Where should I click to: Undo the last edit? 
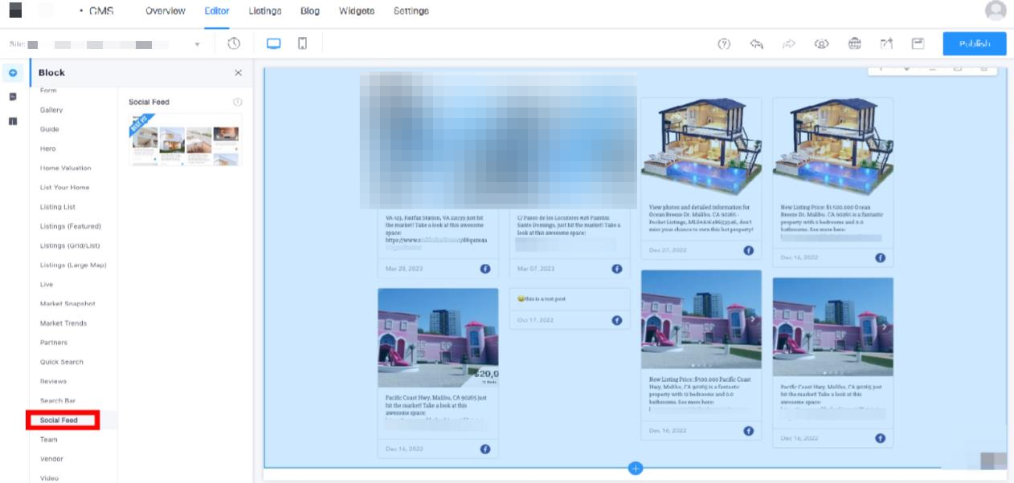(x=756, y=44)
